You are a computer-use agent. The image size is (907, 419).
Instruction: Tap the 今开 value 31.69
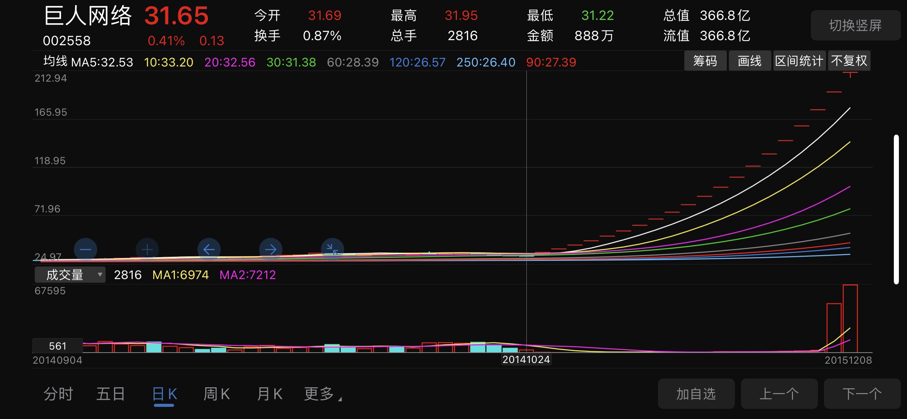coord(325,16)
